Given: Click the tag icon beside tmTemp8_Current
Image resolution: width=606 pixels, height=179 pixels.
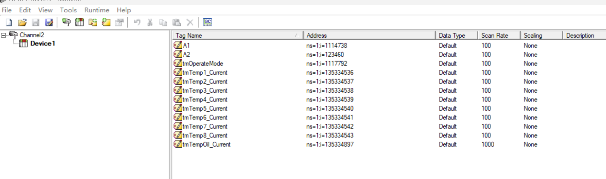Looking at the screenshot, I should [x=178, y=135].
